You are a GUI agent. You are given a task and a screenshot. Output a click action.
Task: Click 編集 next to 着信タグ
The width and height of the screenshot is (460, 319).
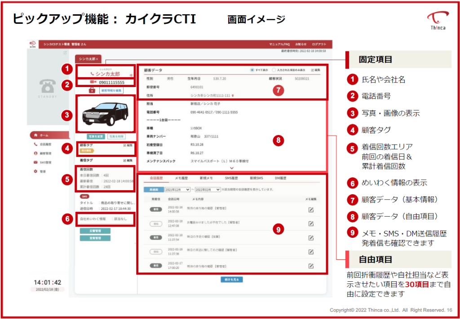[x=128, y=161]
